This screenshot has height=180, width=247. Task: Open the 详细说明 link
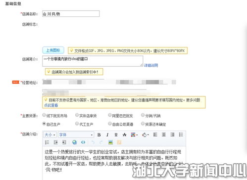pyautogui.click(x=151, y=65)
